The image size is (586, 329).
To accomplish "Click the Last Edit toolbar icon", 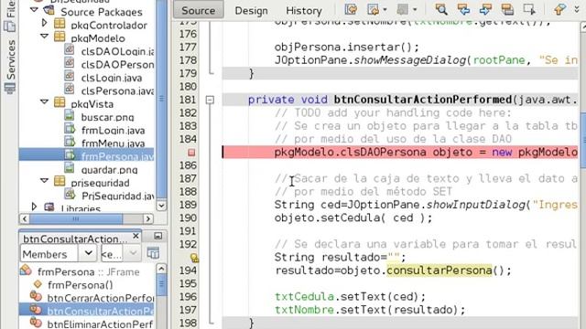I will pos(351,10).
